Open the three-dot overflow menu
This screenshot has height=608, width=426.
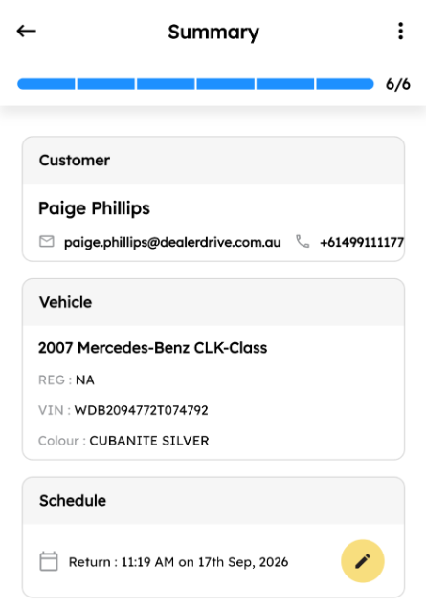[401, 31]
